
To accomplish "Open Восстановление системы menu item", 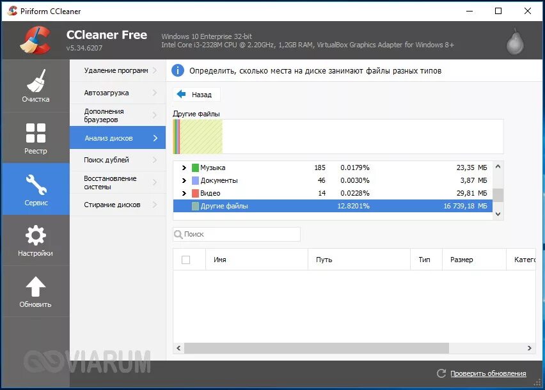I will [x=118, y=182].
